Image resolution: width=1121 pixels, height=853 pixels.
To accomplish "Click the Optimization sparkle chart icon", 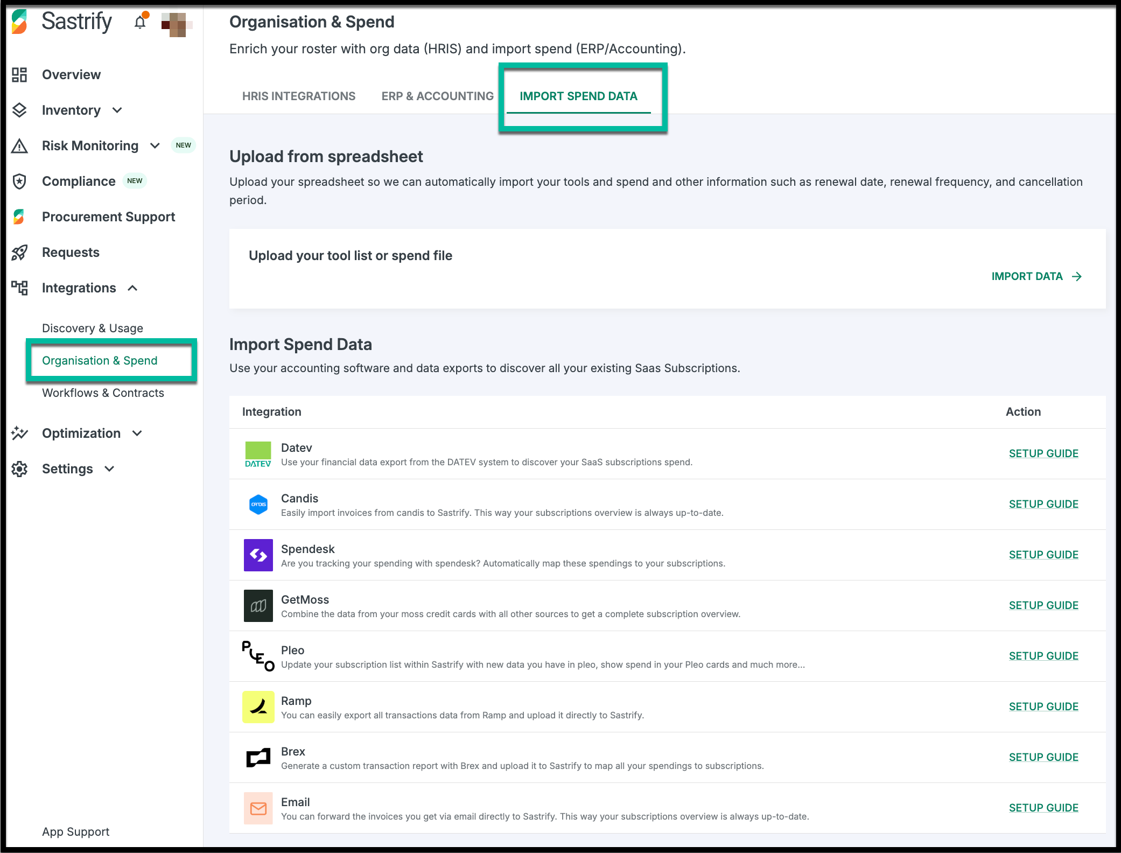I will [19, 433].
